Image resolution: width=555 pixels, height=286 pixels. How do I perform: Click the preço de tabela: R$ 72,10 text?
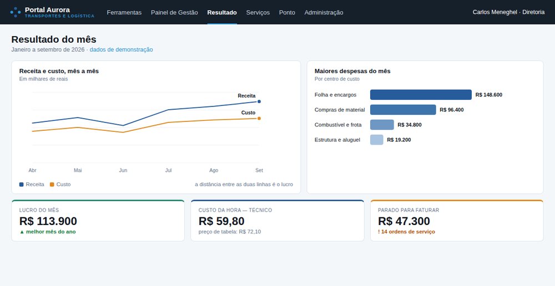coord(230,232)
